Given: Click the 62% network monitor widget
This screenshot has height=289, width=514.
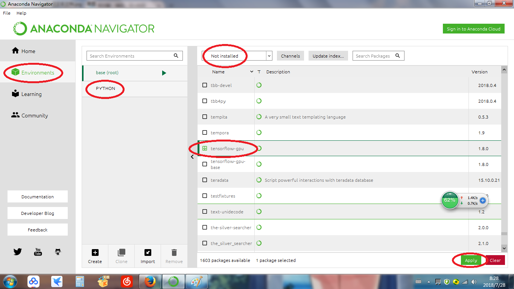Looking at the screenshot, I should click(x=450, y=200).
